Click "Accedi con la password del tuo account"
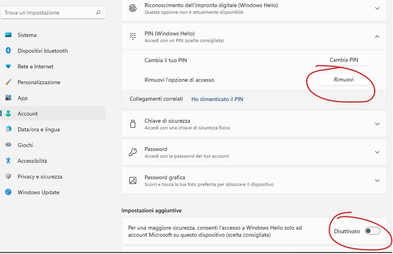Screen dimensions: 393x254 (187, 156)
